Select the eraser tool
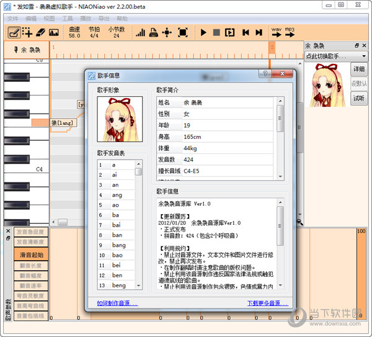This screenshot has height=337, width=372. (x=40, y=32)
